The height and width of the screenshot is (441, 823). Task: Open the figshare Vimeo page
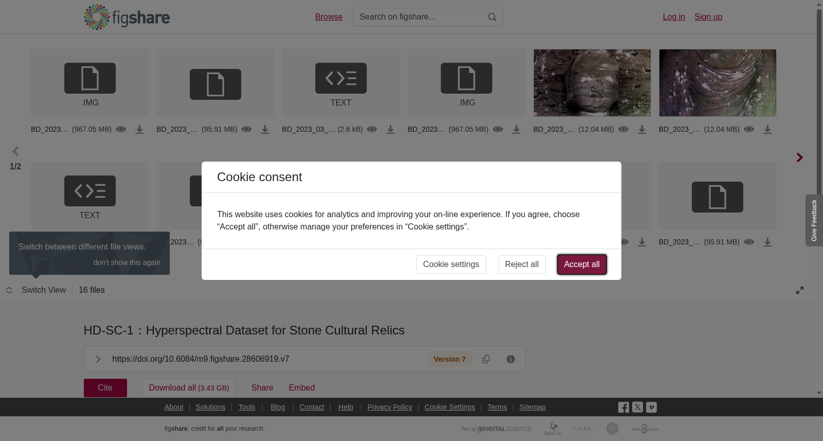coord(651,407)
